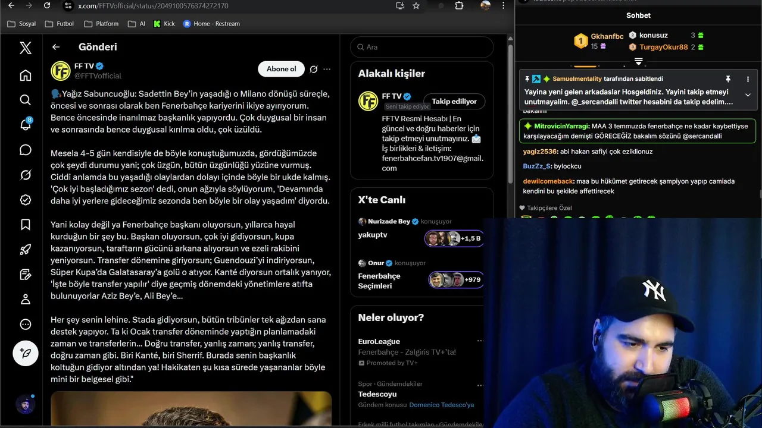Image resolution: width=762 pixels, height=428 pixels.
Task: Click username BuzZz_S in chat
Action: [537, 166]
